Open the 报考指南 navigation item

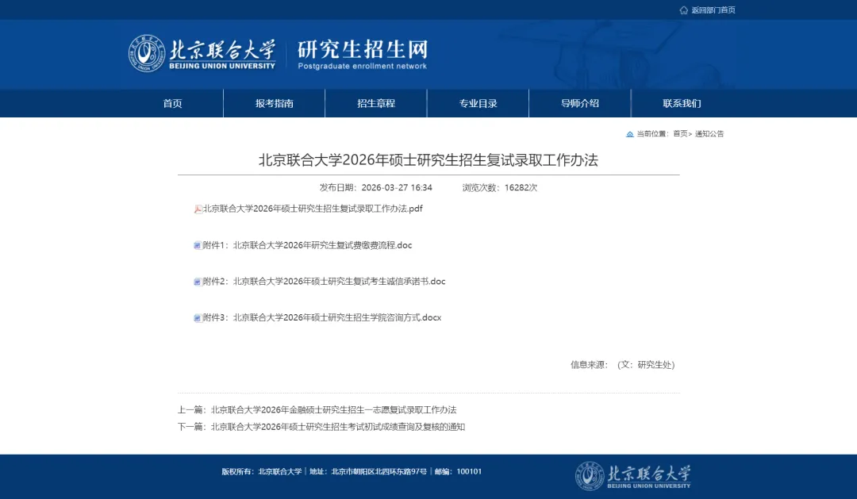point(275,103)
